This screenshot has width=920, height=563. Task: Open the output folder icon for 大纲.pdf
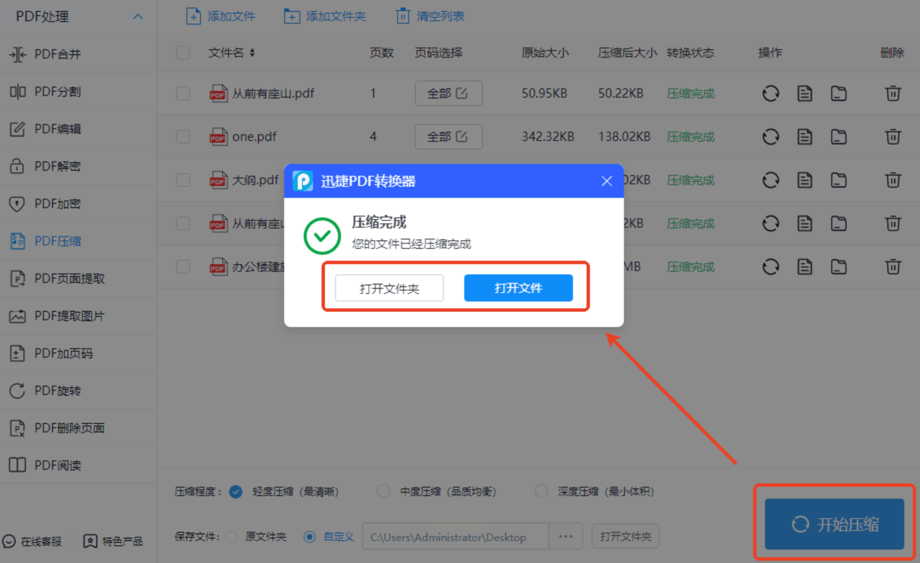point(838,180)
